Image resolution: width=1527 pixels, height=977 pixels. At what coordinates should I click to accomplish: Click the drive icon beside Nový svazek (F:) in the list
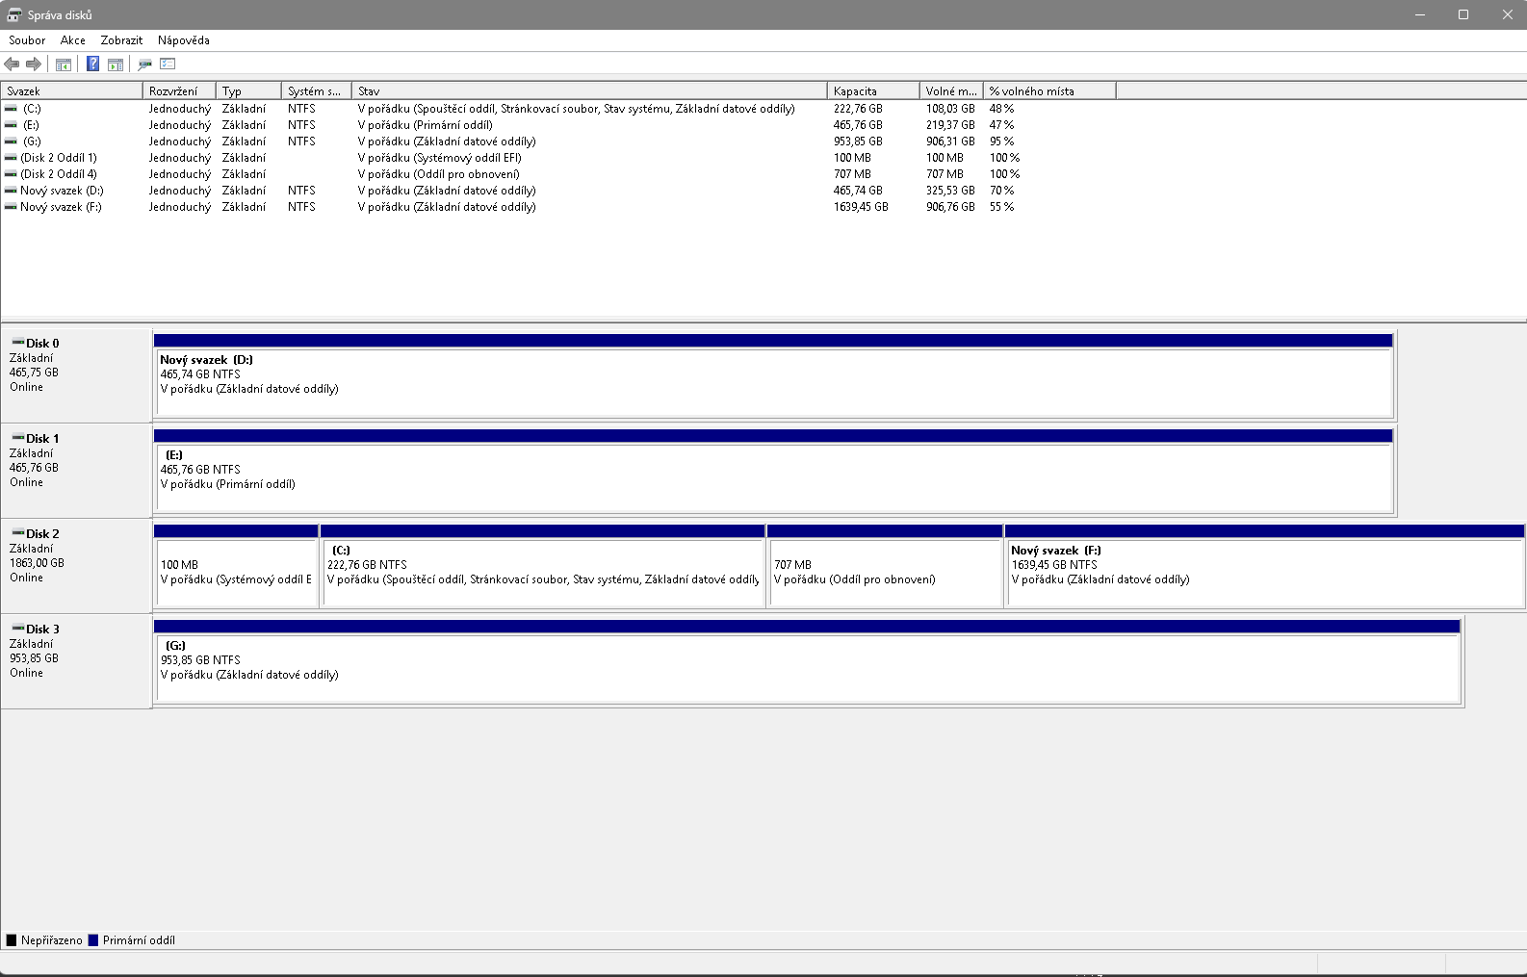(x=11, y=207)
